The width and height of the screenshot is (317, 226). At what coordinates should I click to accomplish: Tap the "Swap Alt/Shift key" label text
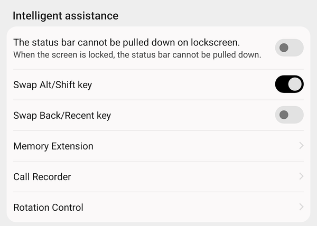(53, 84)
